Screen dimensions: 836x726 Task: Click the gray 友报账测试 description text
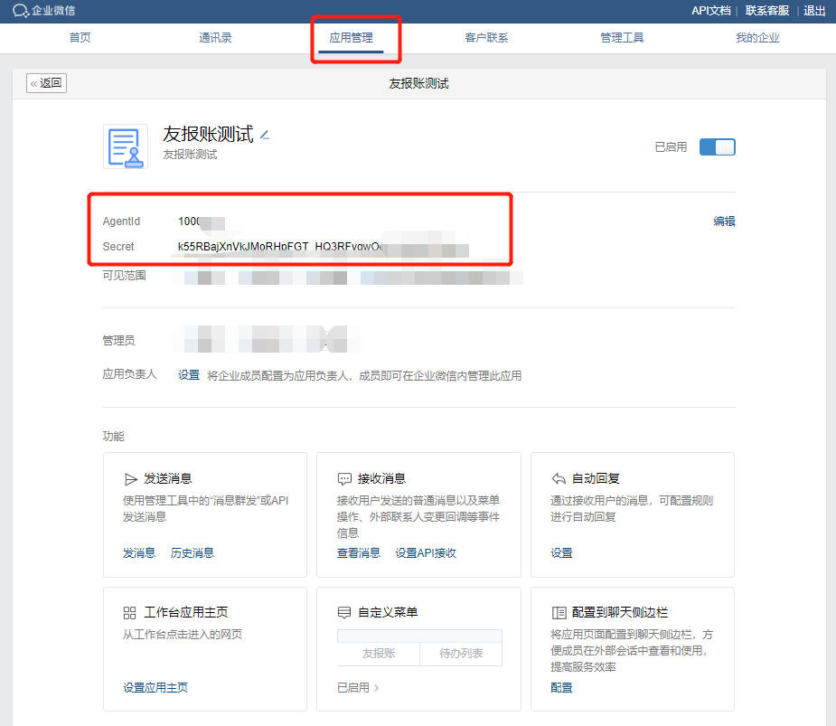click(x=190, y=155)
